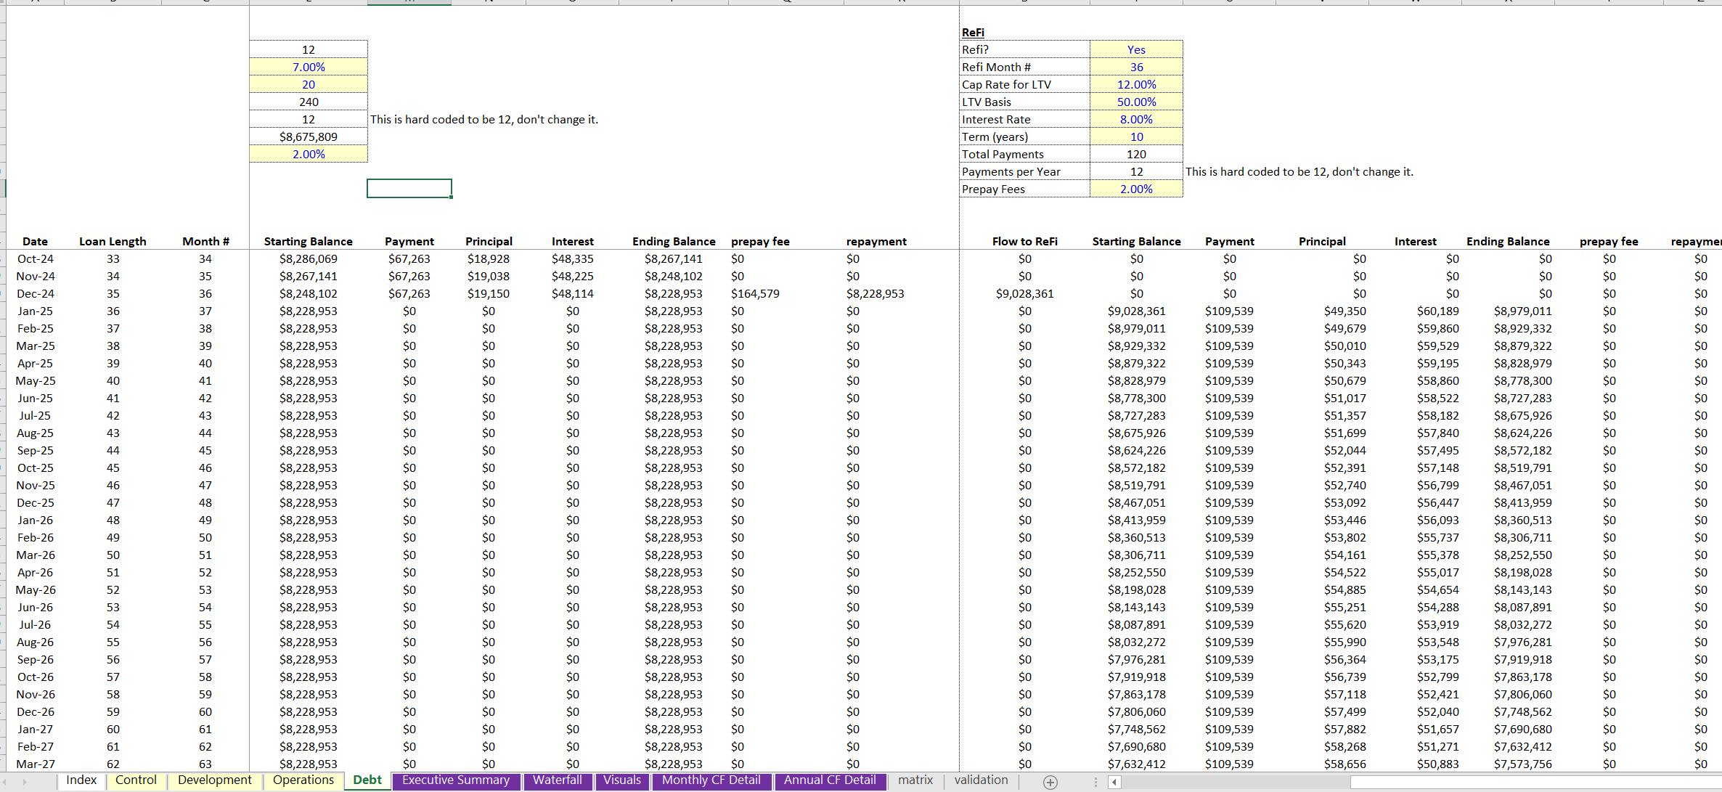The height and width of the screenshot is (792, 1722).
Task: Select Prepay Fees value 2.00% in ReFi
Action: tap(1136, 189)
